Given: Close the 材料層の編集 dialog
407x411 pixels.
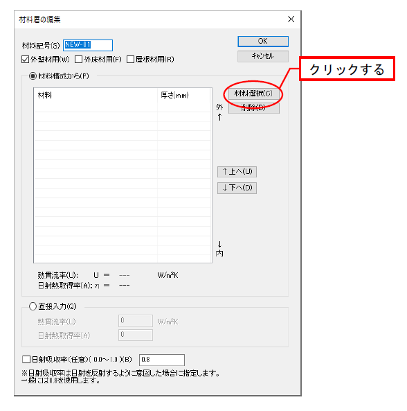Looking at the screenshot, I should 291,19.
